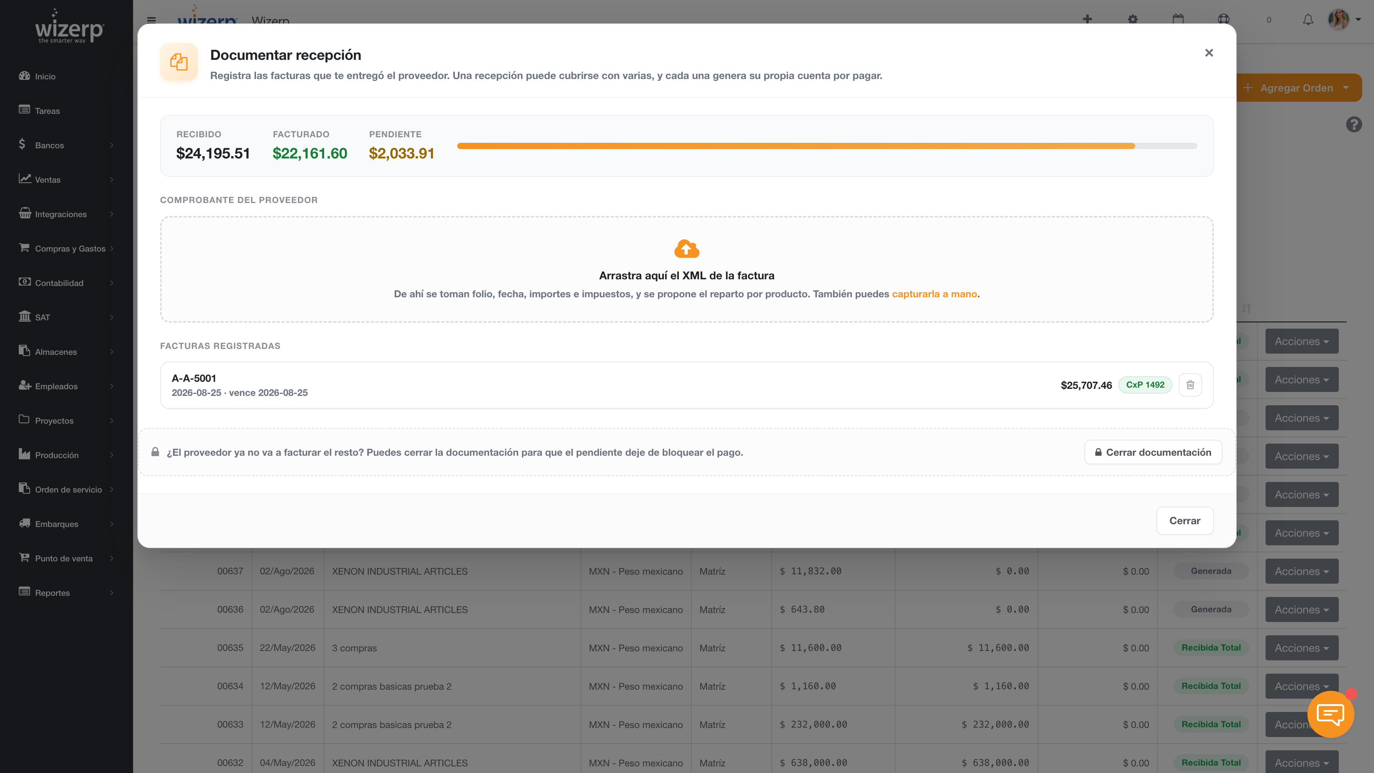Image resolution: width=1374 pixels, height=773 pixels.
Task: Click the Proyectos folder icon
Action: pyautogui.click(x=25, y=419)
